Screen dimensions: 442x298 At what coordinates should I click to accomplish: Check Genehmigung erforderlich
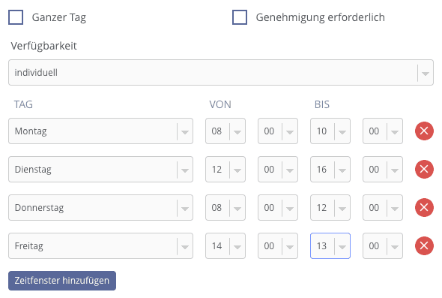coord(240,17)
